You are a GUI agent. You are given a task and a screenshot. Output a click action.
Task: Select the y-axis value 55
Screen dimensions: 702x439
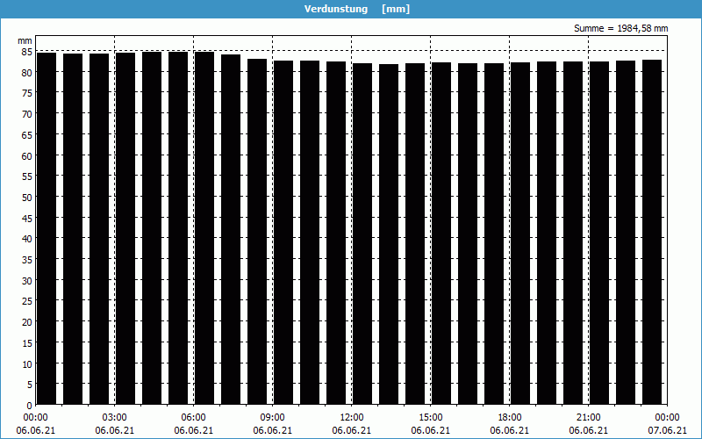(27, 177)
